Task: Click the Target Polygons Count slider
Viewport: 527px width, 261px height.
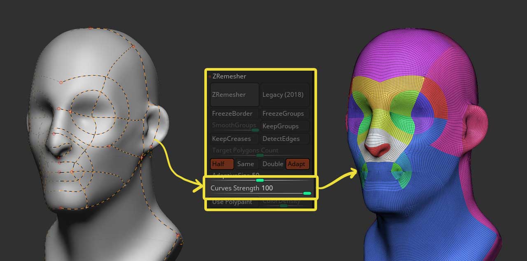Action: point(260,151)
